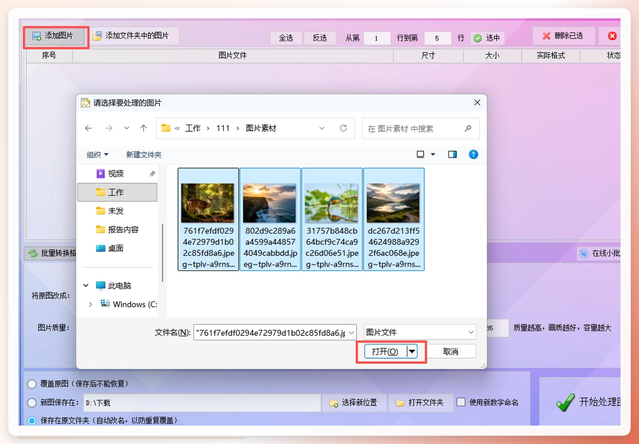
Task: Select the 新图保存在 radio option
Action: pyautogui.click(x=32, y=403)
